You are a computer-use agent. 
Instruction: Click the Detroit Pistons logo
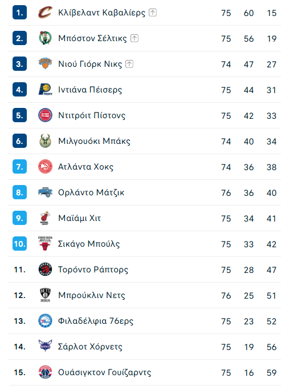(x=45, y=115)
